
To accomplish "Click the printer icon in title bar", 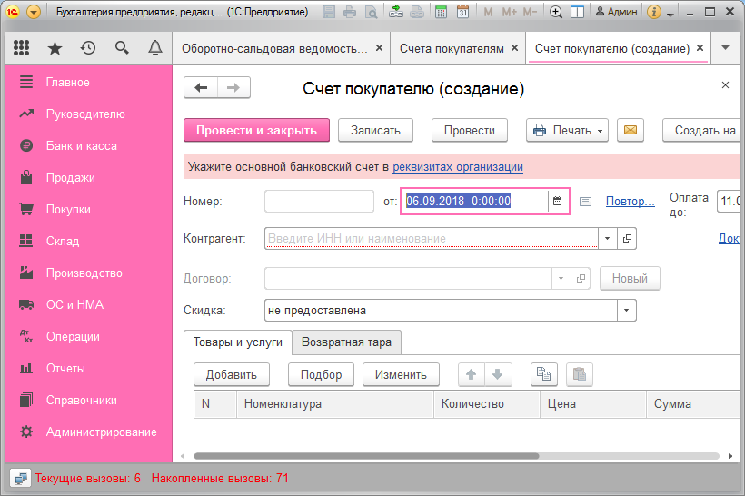I will pyautogui.click(x=350, y=12).
